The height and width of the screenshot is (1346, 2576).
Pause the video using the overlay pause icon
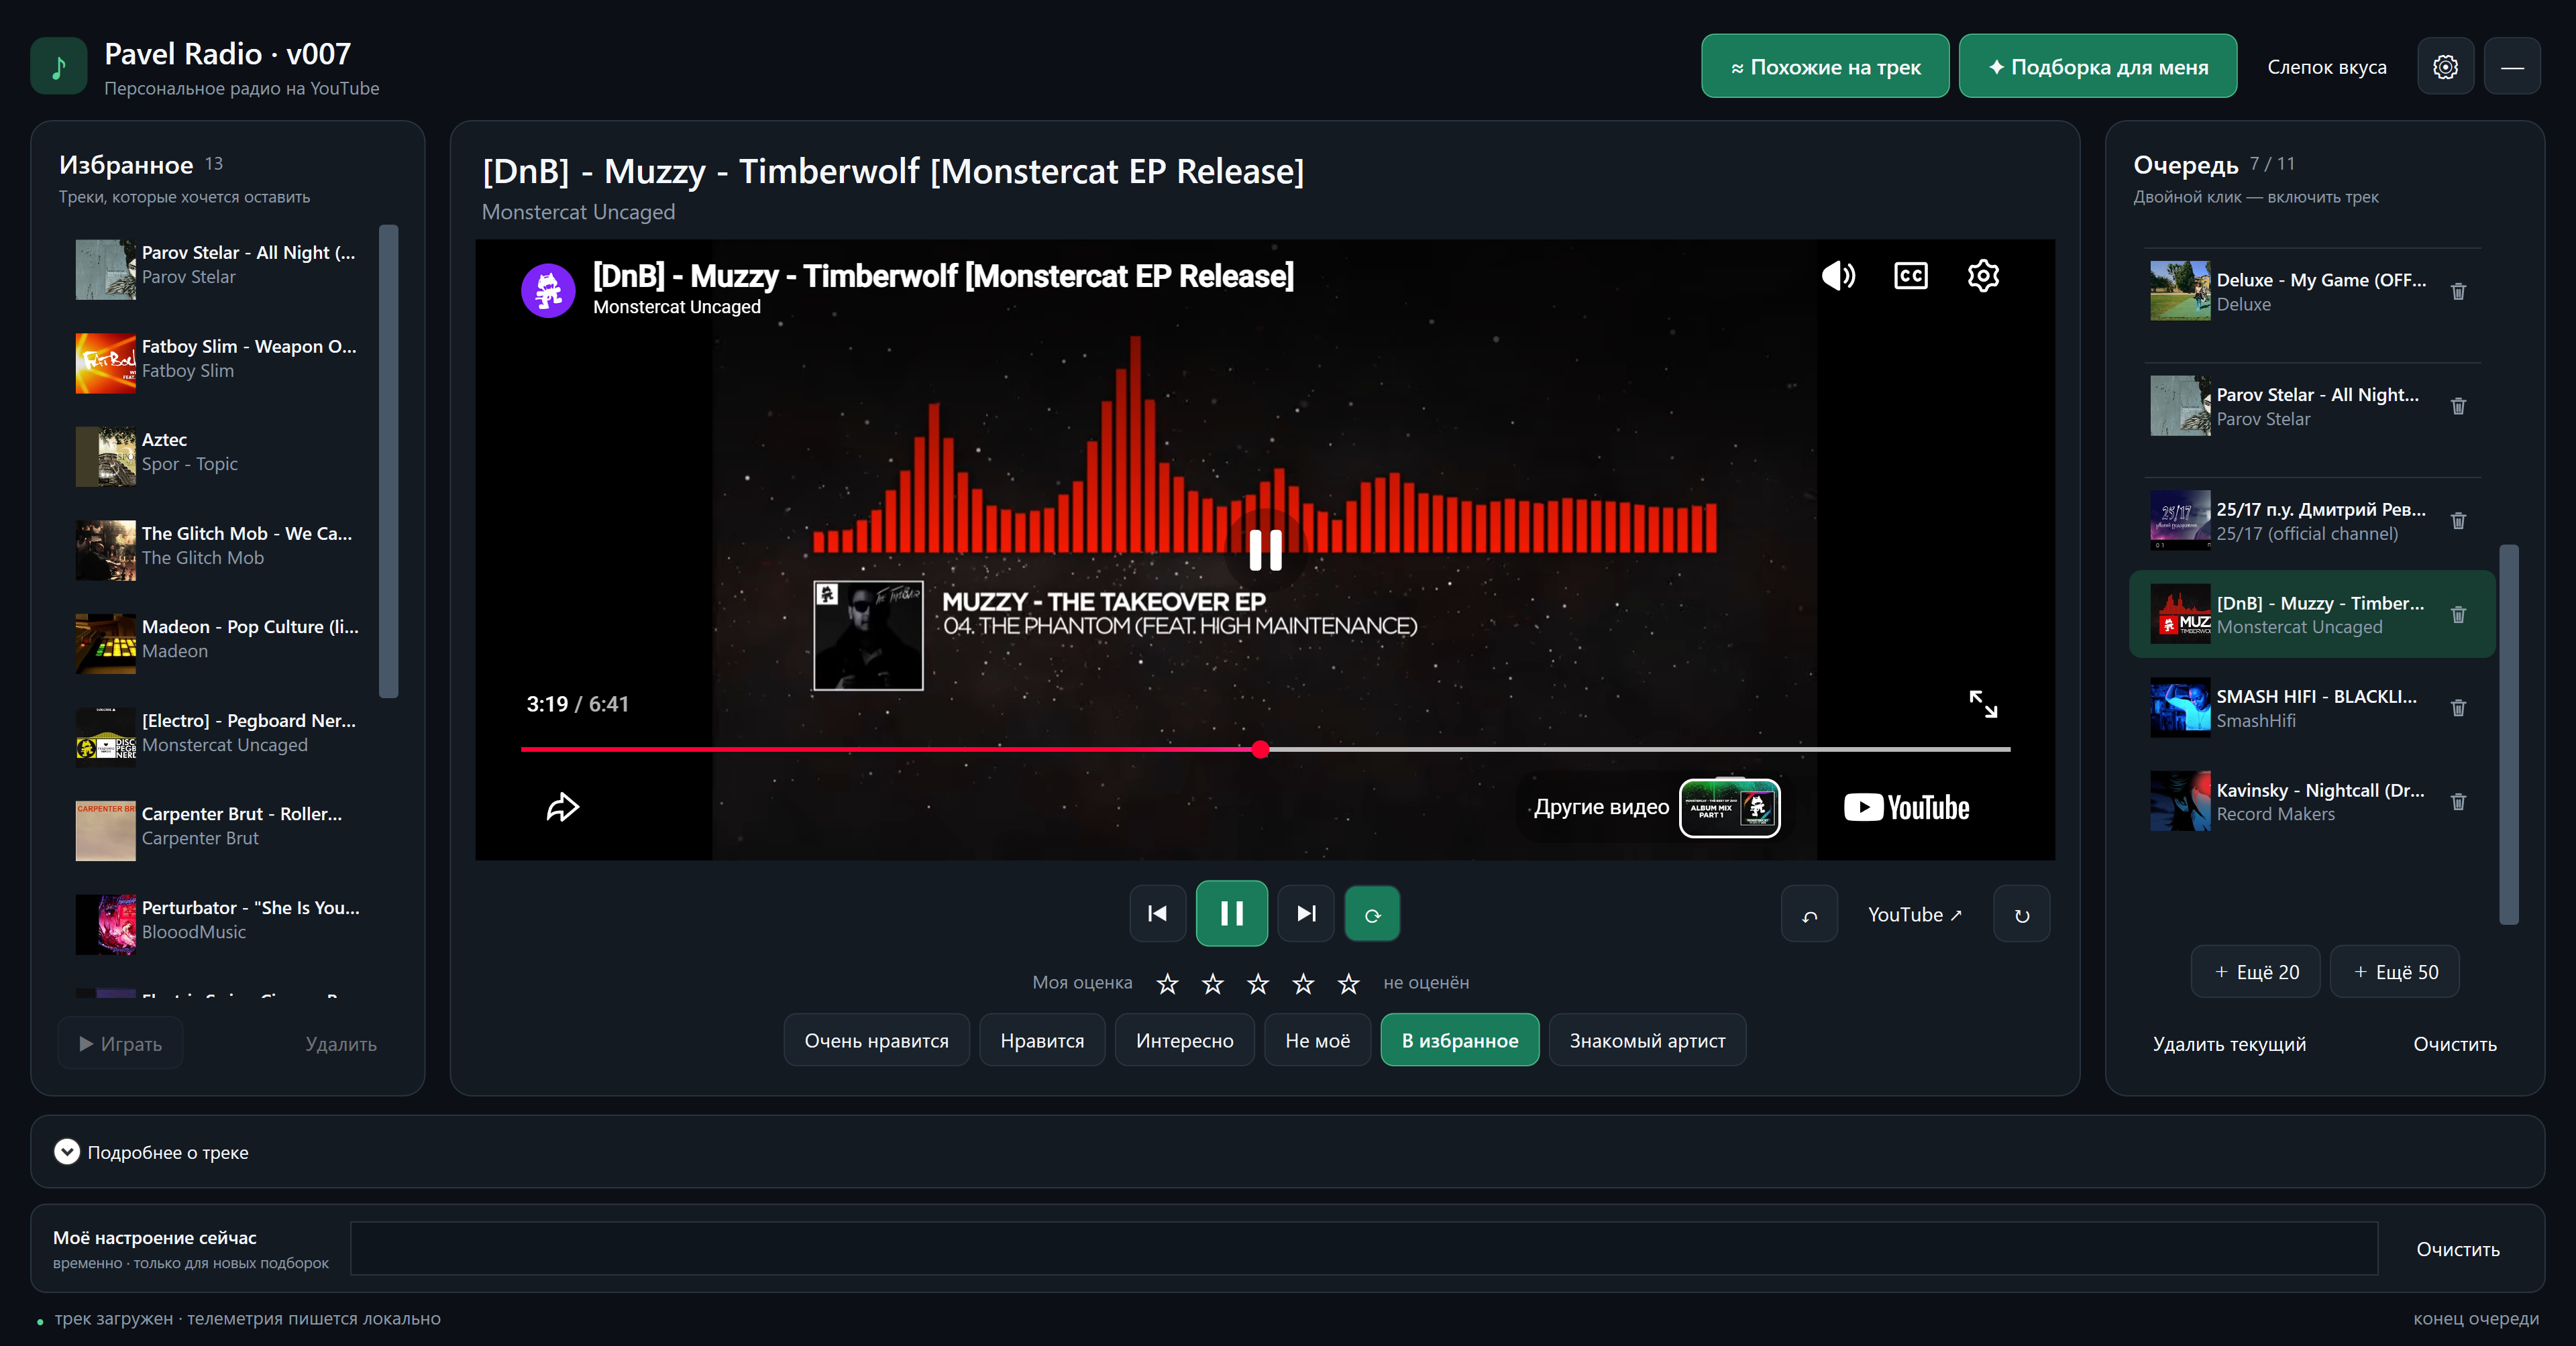click(1265, 550)
